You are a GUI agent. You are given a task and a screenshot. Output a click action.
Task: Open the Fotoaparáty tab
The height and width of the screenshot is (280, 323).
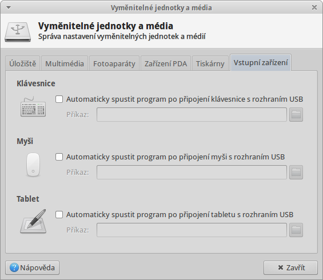tap(114, 63)
